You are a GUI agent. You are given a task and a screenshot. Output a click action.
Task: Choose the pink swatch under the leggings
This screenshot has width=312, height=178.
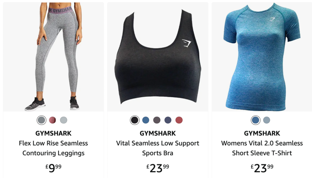coord(53,120)
